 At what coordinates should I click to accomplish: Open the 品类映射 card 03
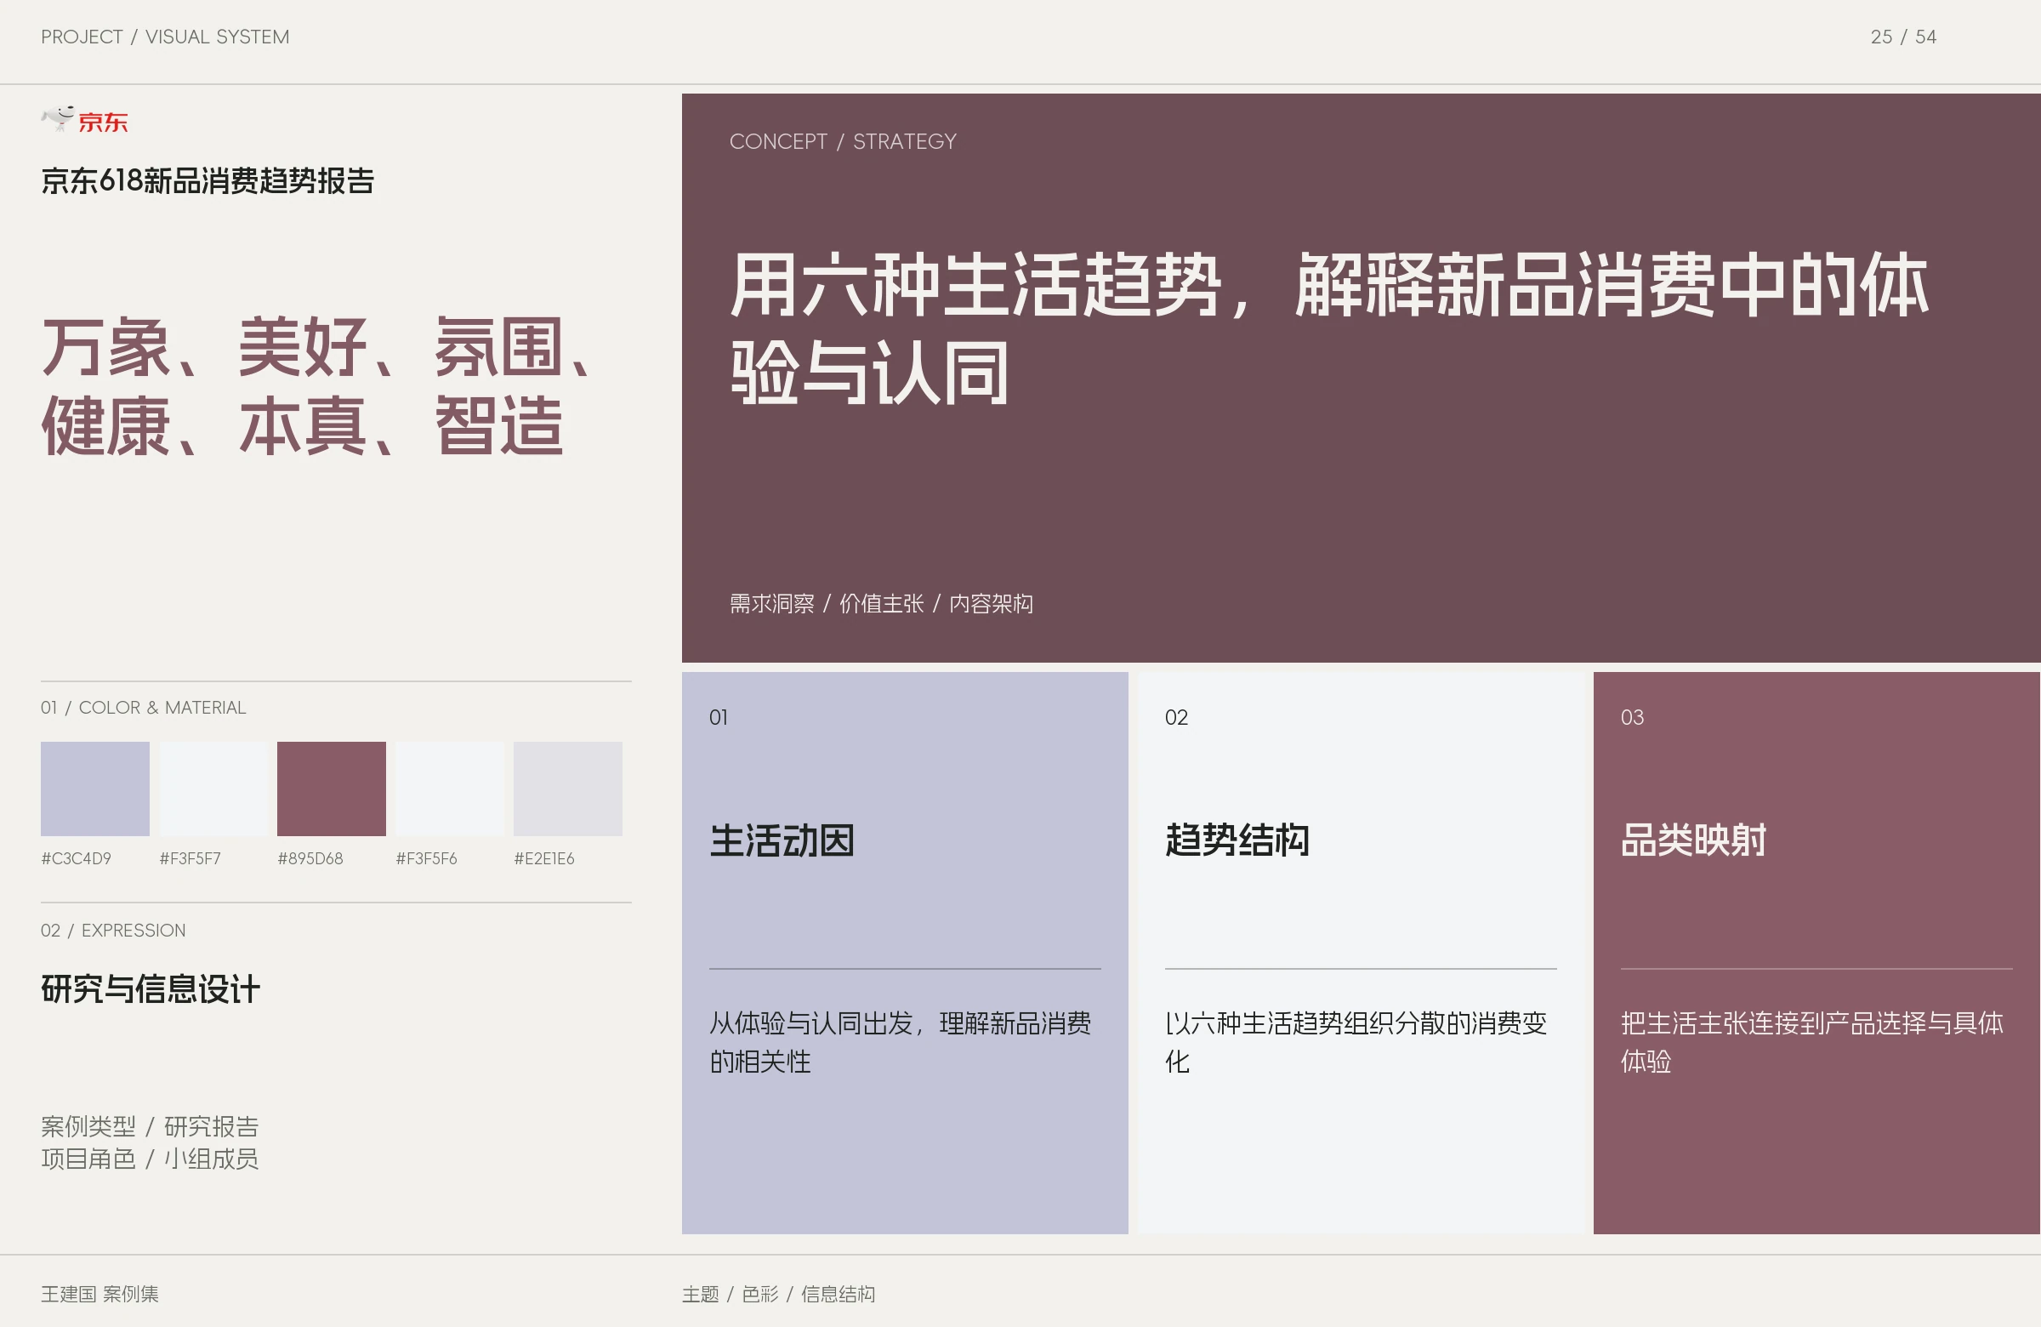coord(1817,953)
